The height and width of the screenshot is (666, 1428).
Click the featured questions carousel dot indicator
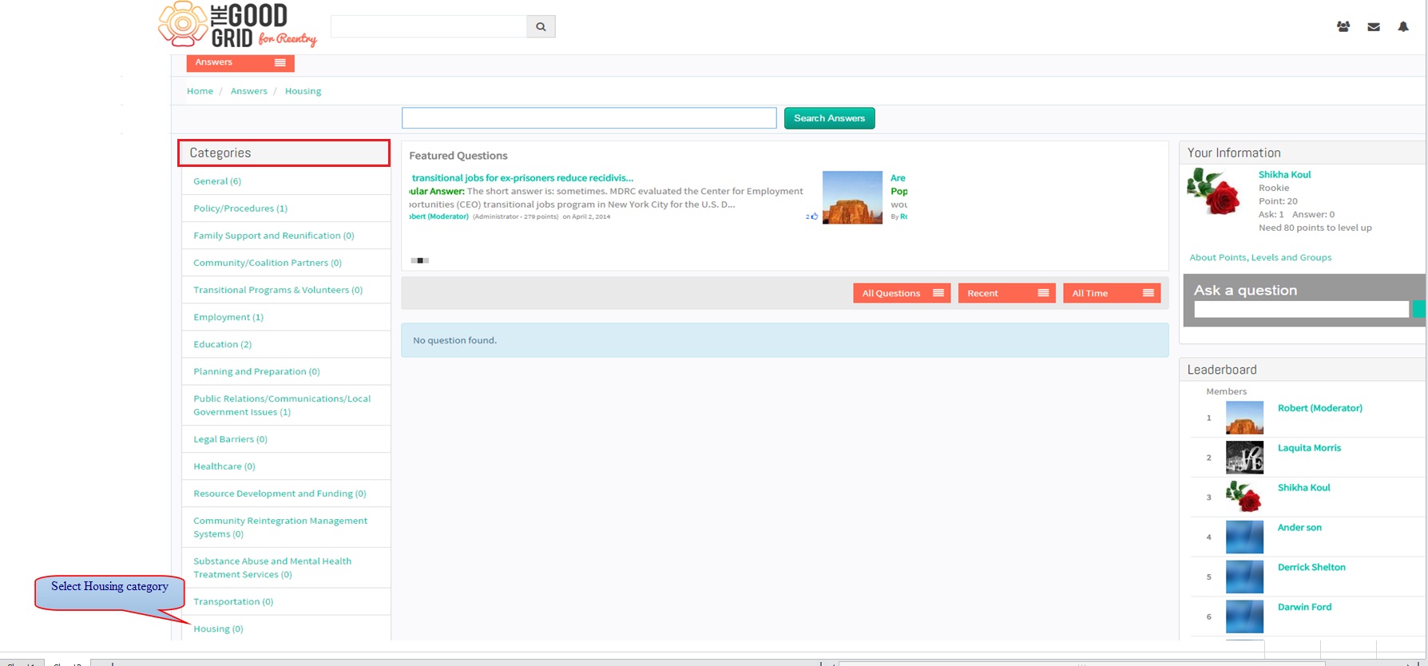pos(420,260)
